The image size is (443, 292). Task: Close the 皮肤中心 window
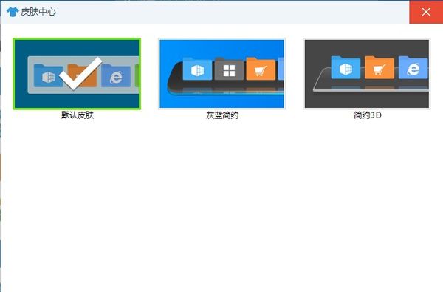click(x=426, y=12)
